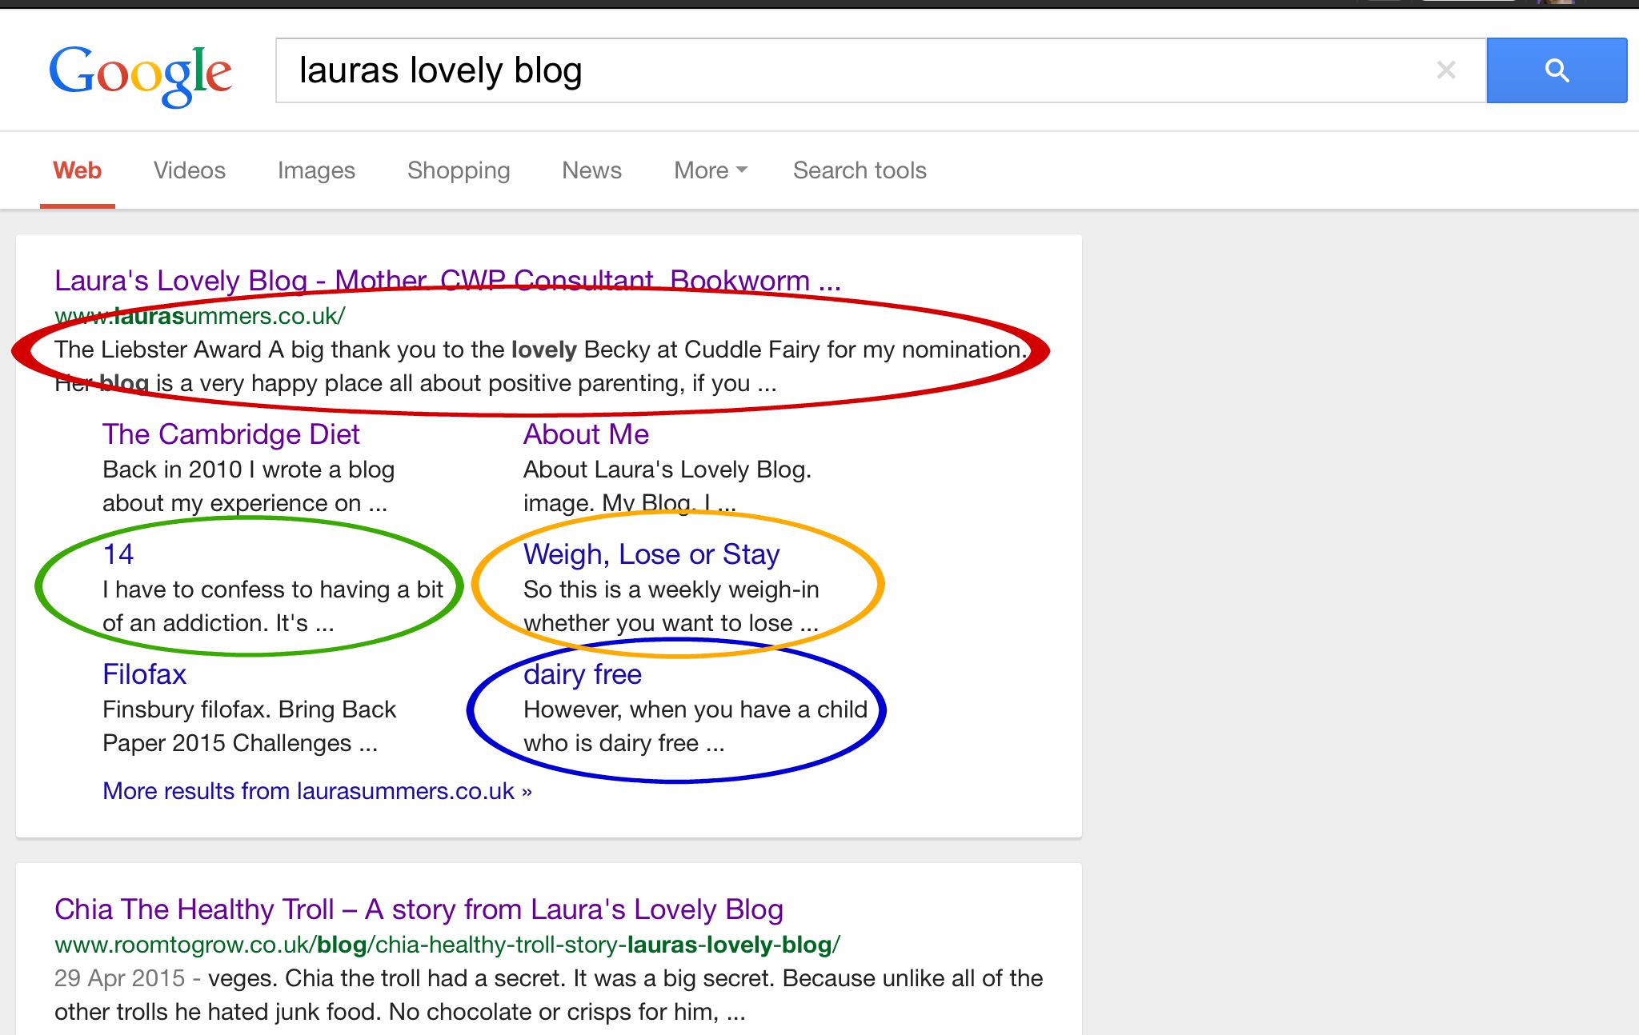Viewport: 1639px width, 1035px height.
Task: Click the www.laurasummers.co.uk URL
Action: [x=200, y=316]
